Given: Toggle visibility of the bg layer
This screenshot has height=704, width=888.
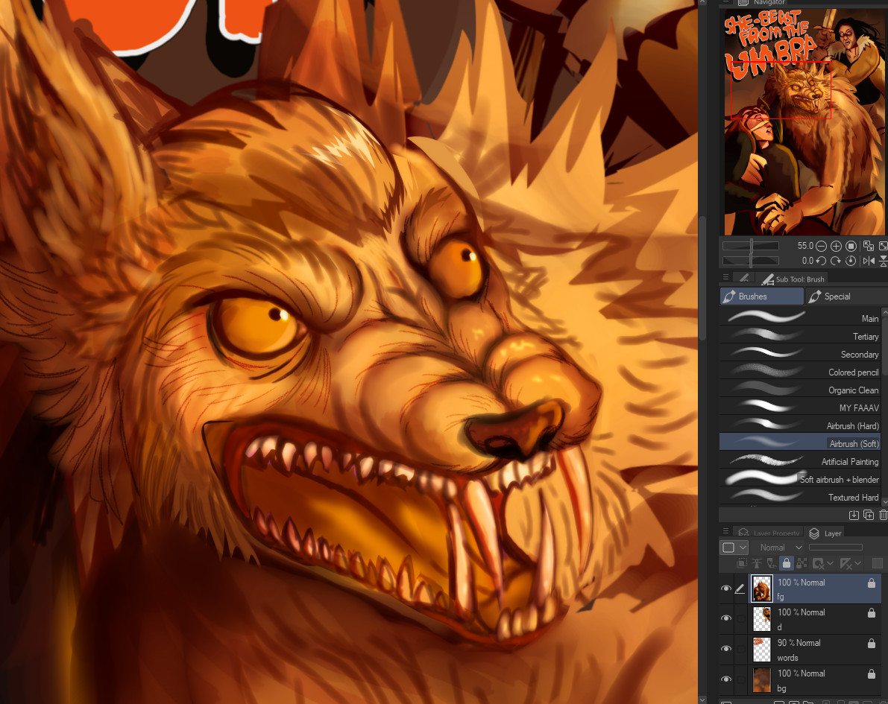Looking at the screenshot, I should [x=725, y=679].
